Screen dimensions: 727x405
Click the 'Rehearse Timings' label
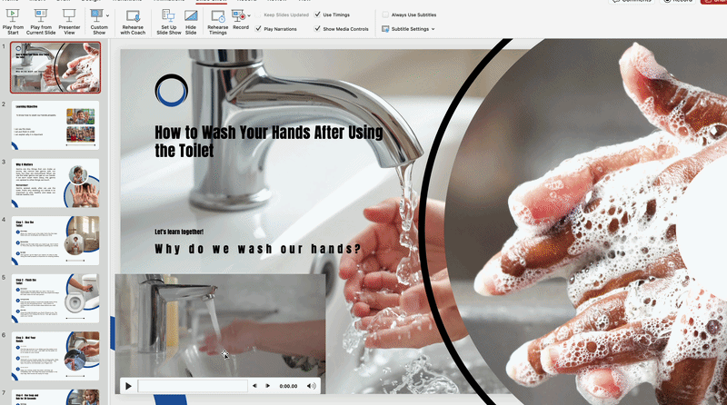[x=218, y=30]
